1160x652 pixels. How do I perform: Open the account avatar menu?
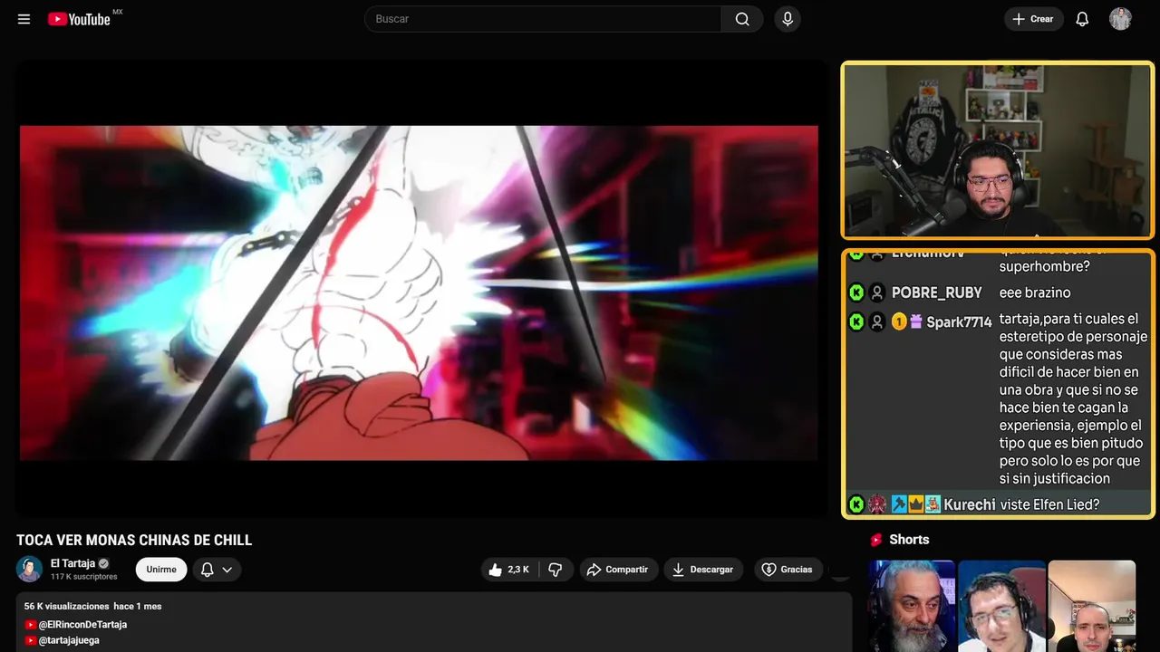click(1120, 19)
